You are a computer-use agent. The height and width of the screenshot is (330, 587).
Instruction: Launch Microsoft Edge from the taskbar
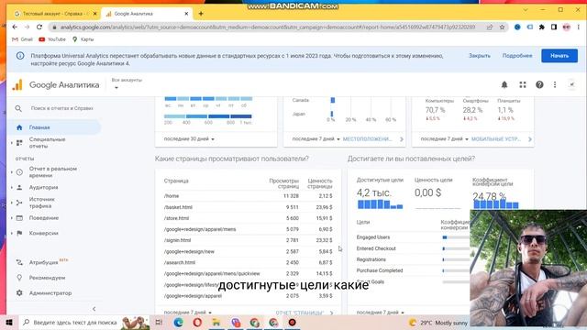179,322
